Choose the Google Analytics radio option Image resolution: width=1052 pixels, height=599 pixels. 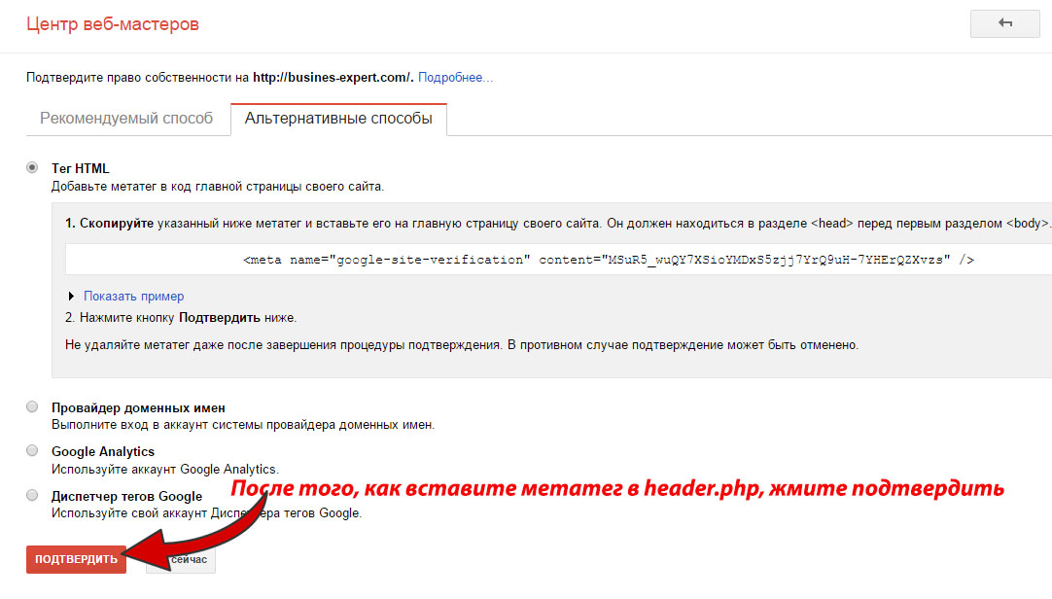tap(32, 451)
